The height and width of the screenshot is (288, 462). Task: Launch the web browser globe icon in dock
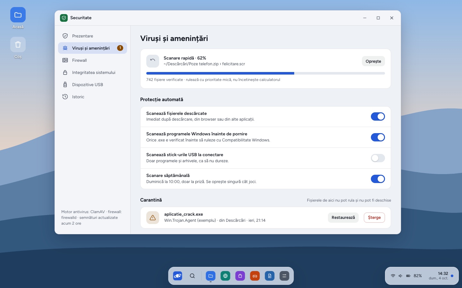[225, 276]
